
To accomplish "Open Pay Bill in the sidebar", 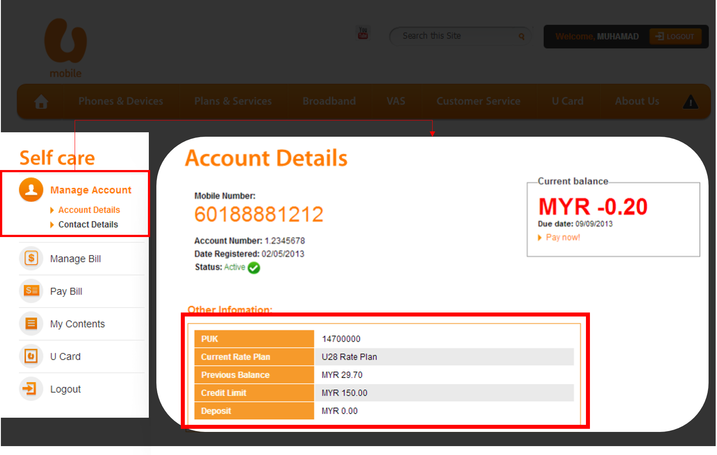I will (x=66, y=291).
